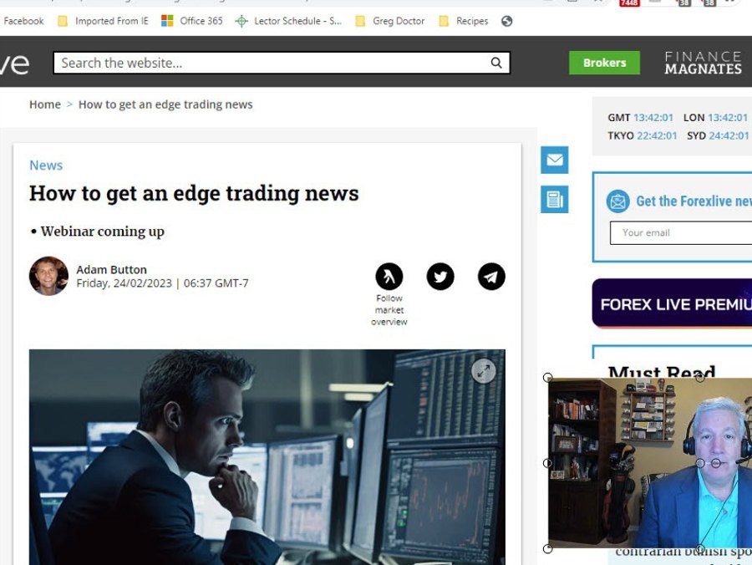752x565 pixels.
Task: Click the Forex Live Premium banner
Action: (x=672, y=303)
